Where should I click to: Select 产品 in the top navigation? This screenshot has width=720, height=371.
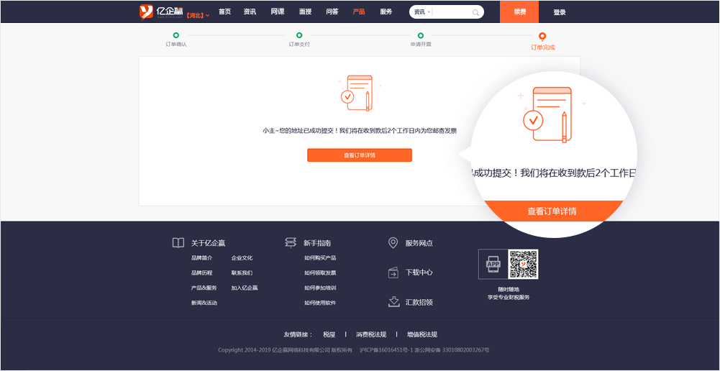(359, 12)
